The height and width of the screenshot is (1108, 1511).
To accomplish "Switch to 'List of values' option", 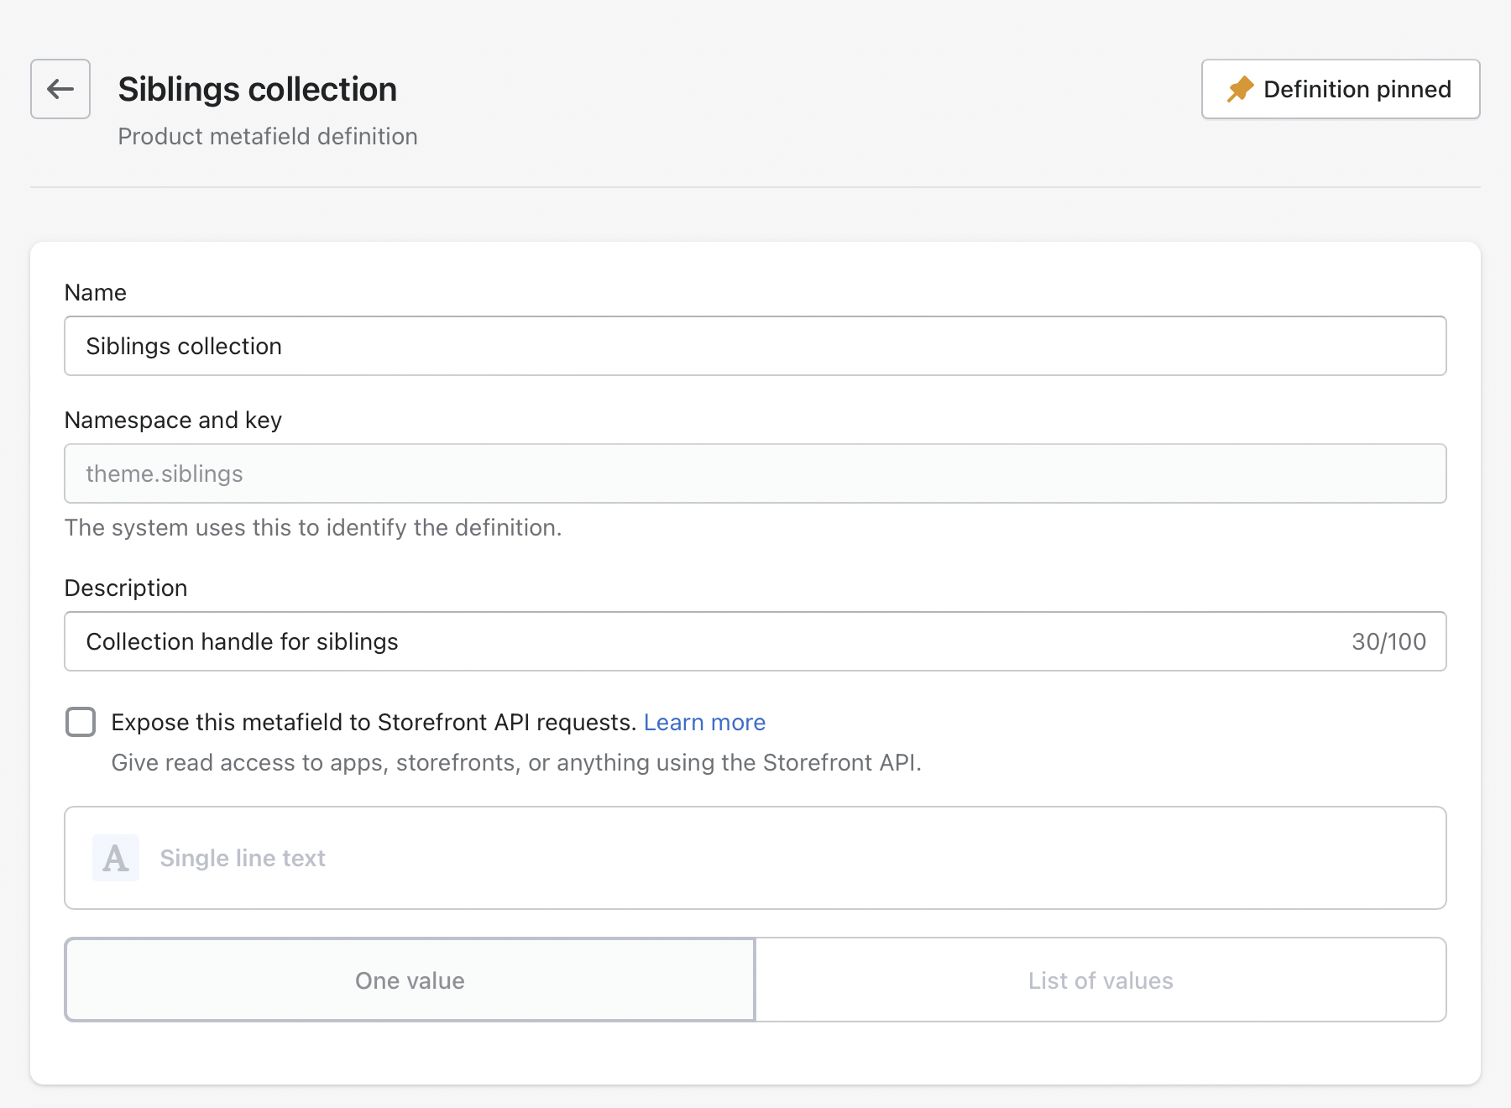I will click(x=1101, y=980).
